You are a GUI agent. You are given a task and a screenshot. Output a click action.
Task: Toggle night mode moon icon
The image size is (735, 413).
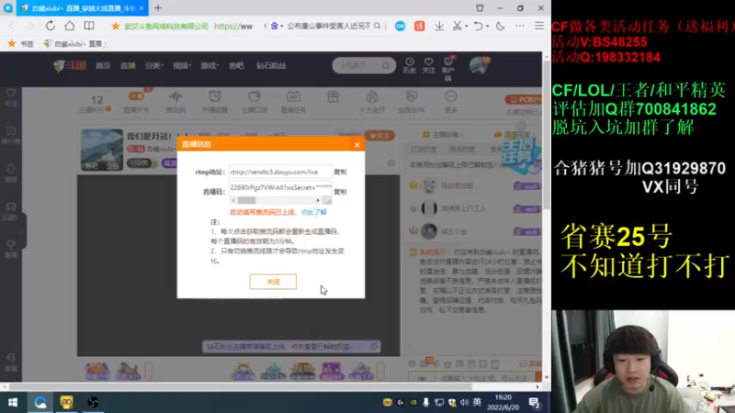click(x=500, y=27)
